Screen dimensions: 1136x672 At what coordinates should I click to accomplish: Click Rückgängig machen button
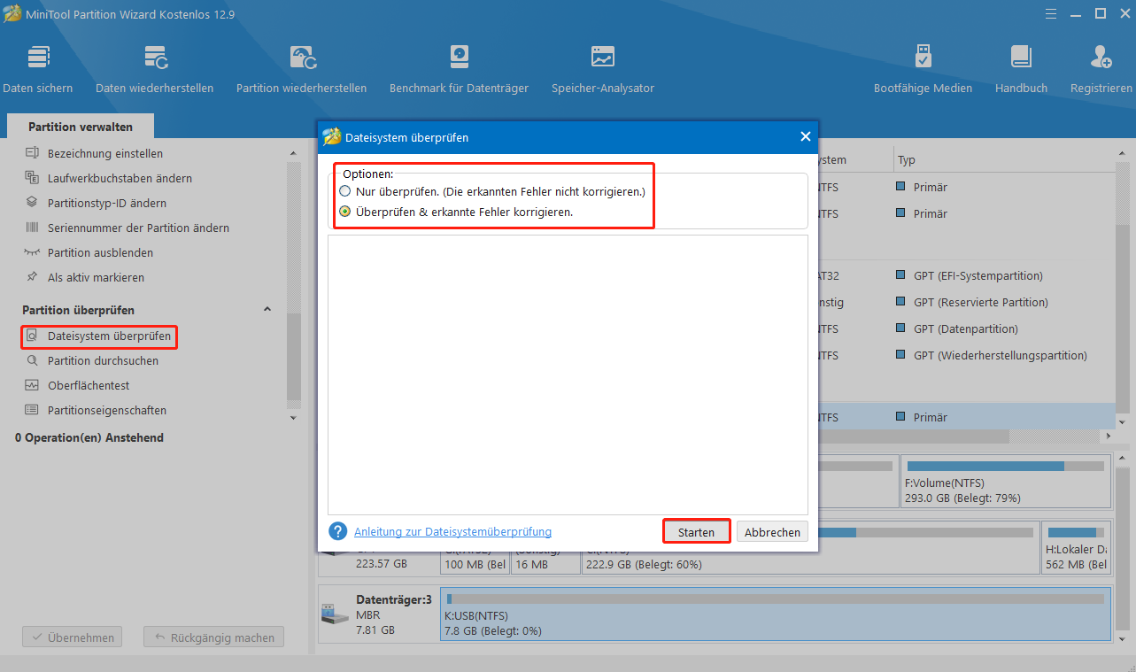coord(213,637)
